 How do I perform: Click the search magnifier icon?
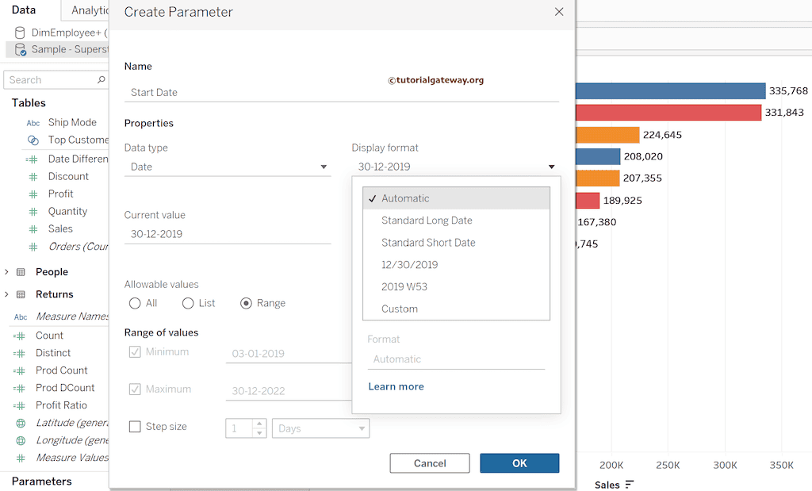[x=101, y=79]
